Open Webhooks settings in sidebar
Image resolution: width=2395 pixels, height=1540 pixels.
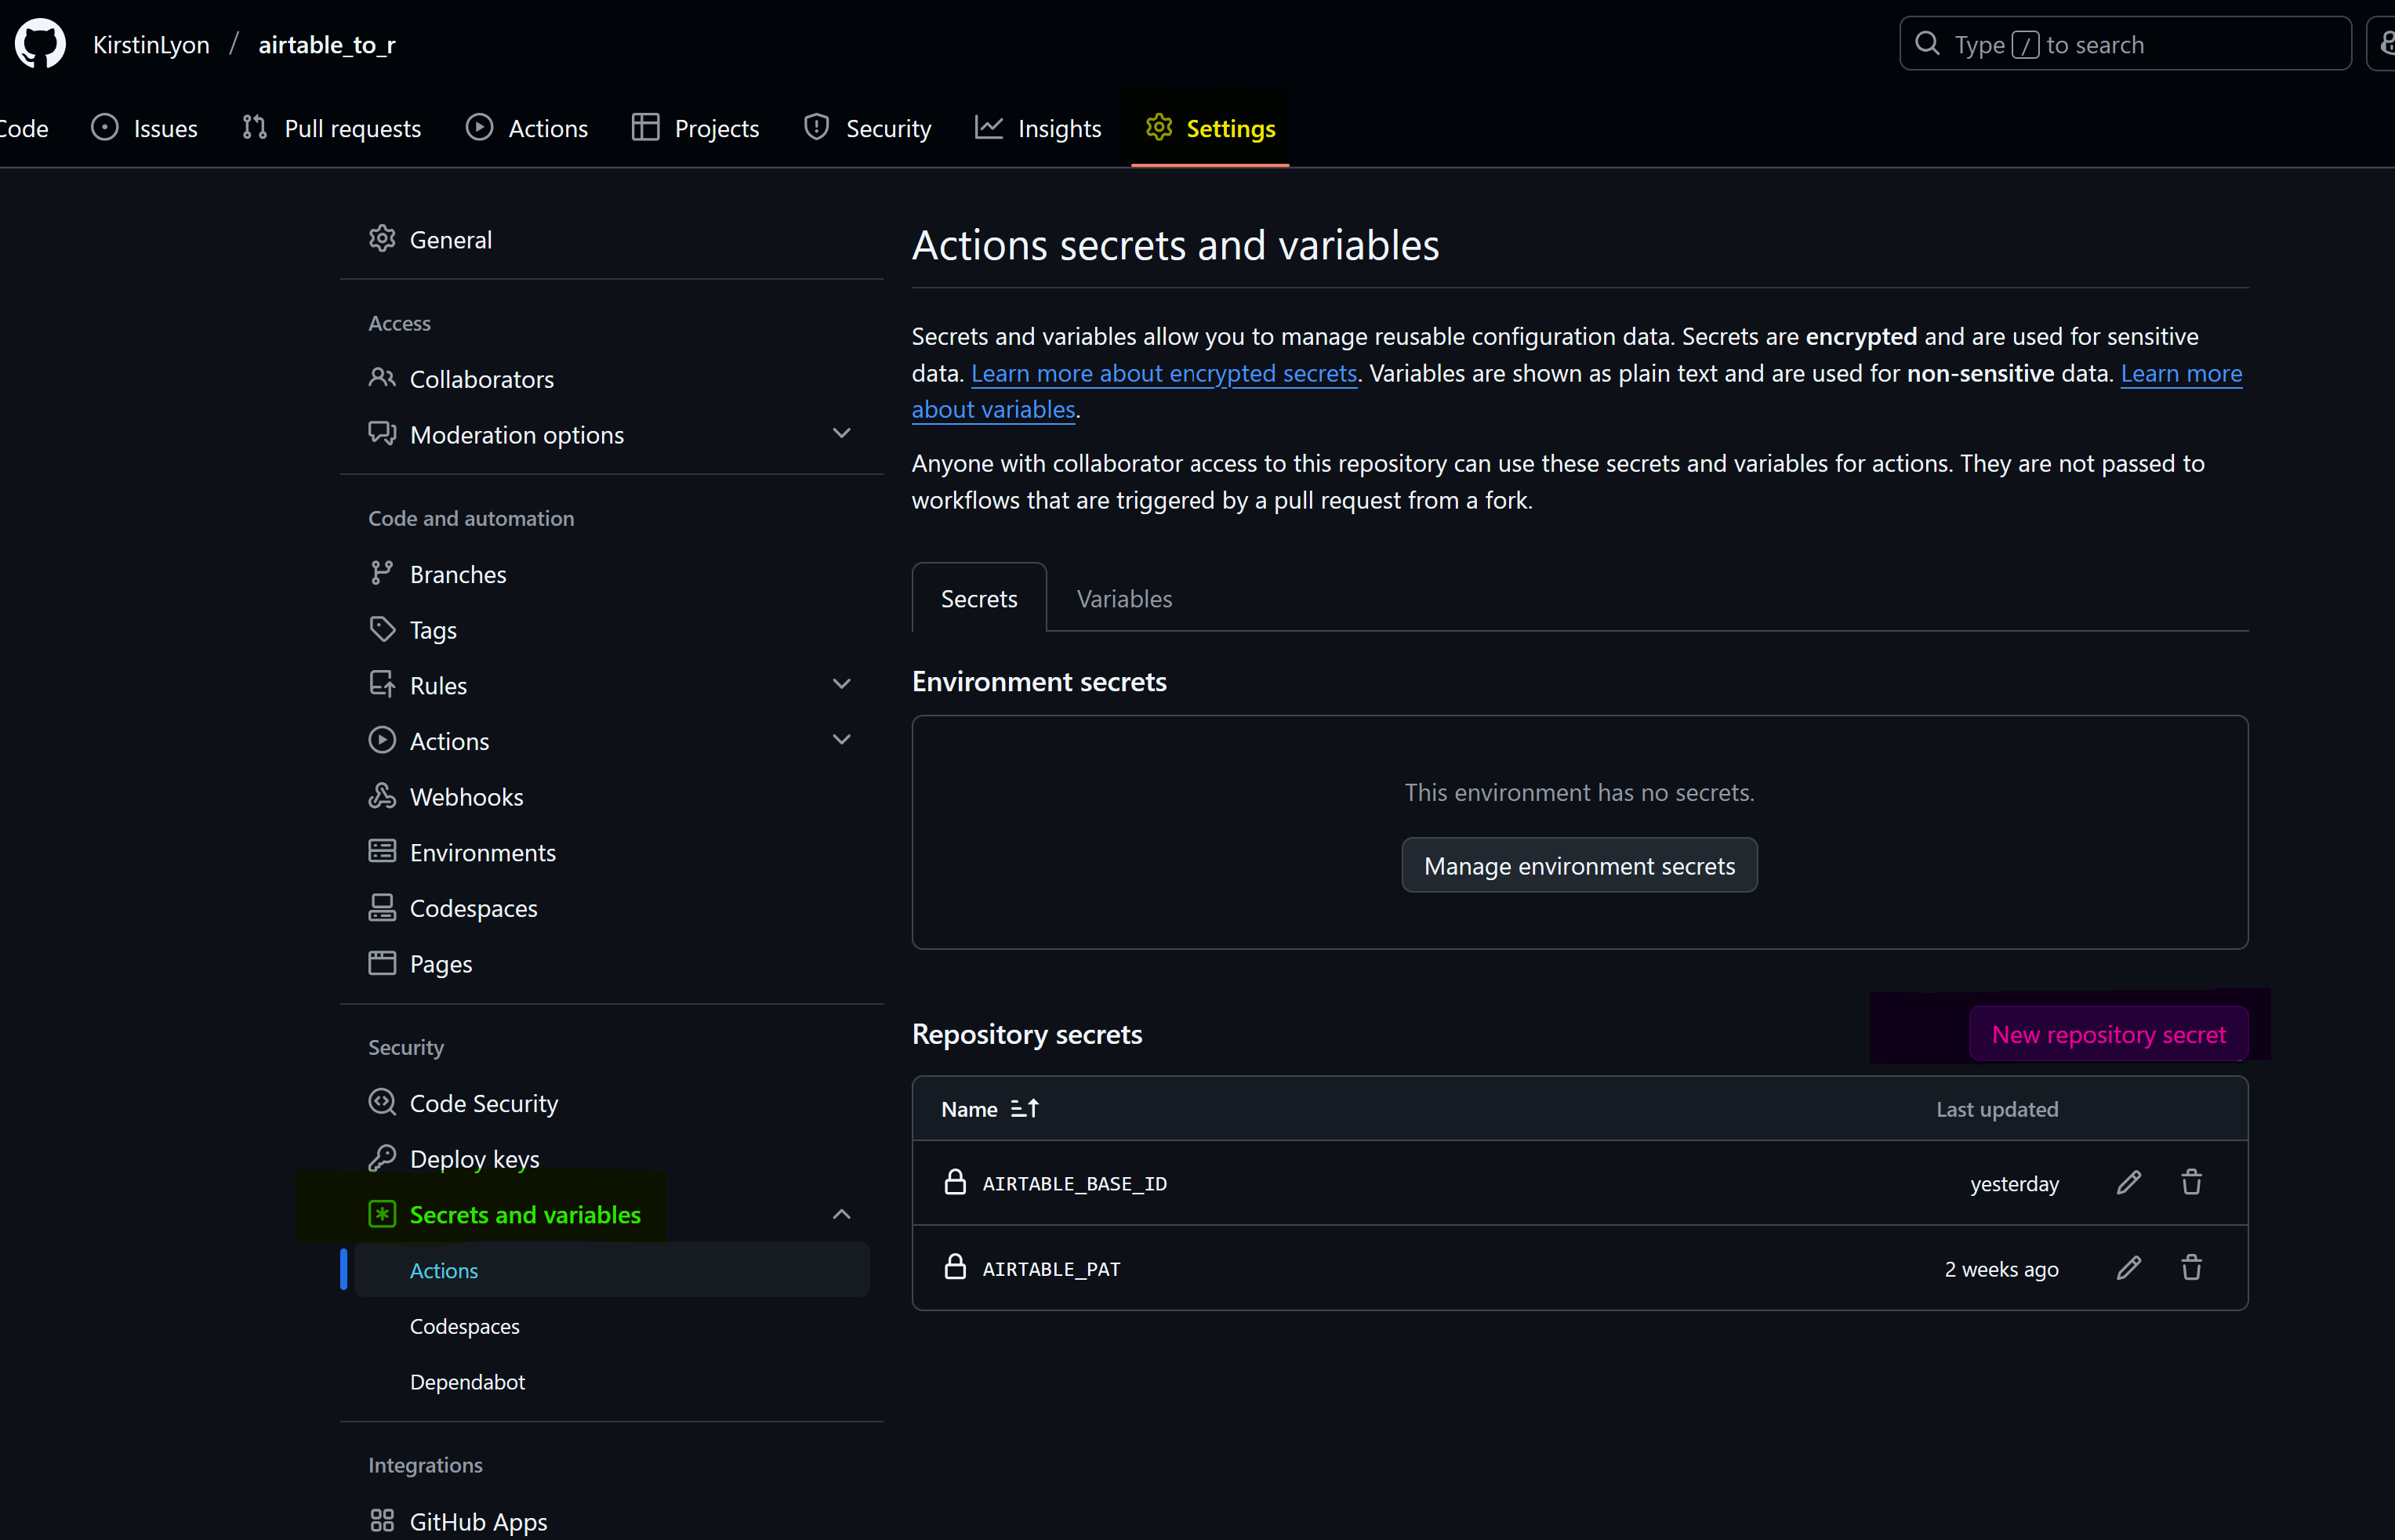tap(466, 797)
